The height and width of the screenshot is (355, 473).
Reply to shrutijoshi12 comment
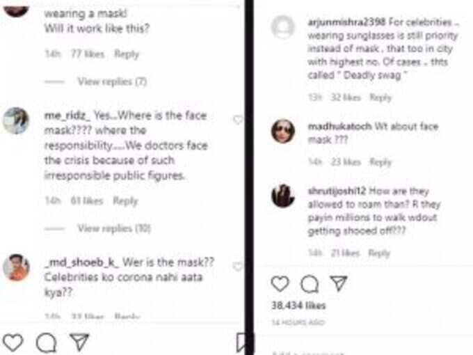coord(379,253)
